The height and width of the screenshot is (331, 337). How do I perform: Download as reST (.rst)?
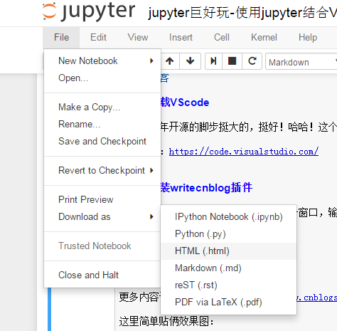228,285
